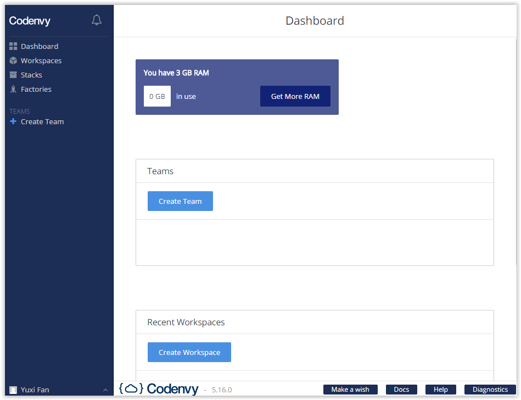Screen dimensions: 521x400
Task: Click the version number 5.16.0
Action: [222, 390]
